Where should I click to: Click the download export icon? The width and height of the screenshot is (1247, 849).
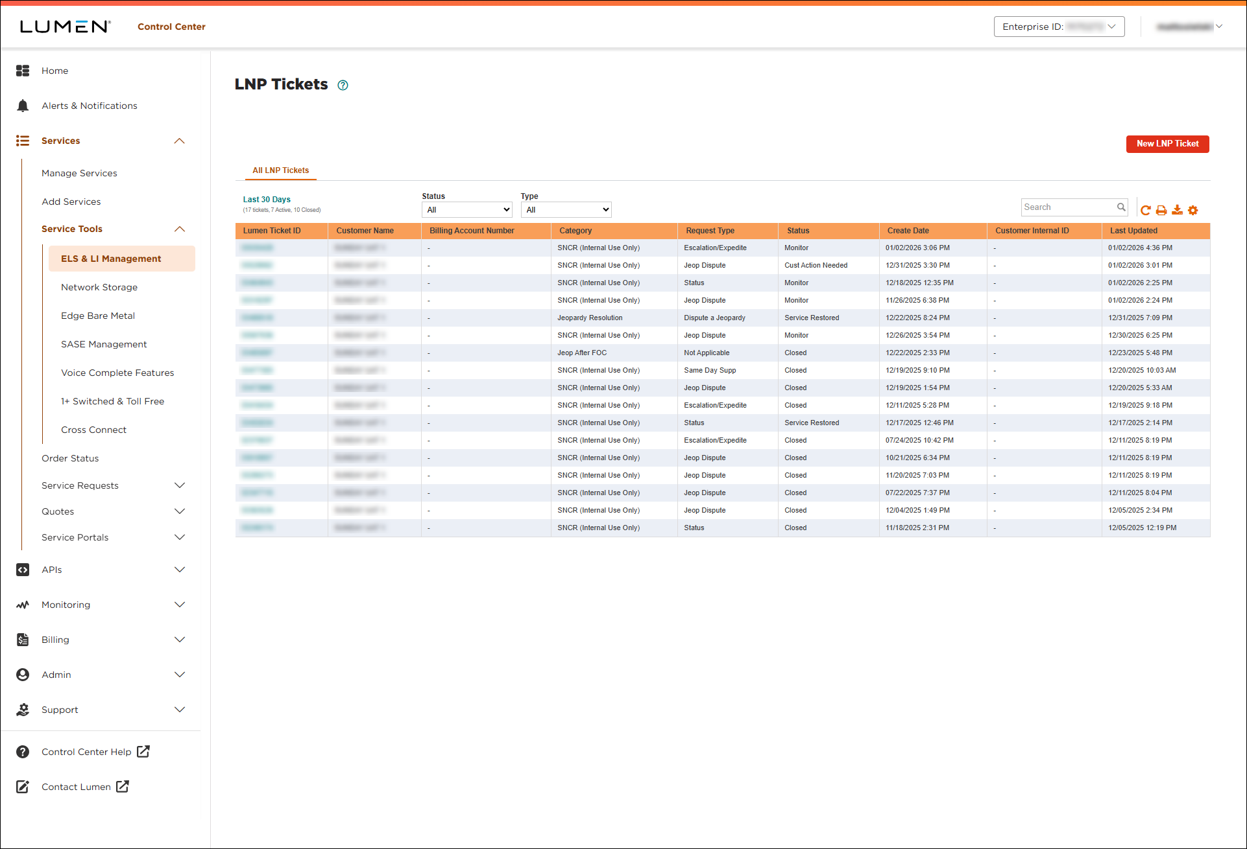click(x=1177, y=210)
